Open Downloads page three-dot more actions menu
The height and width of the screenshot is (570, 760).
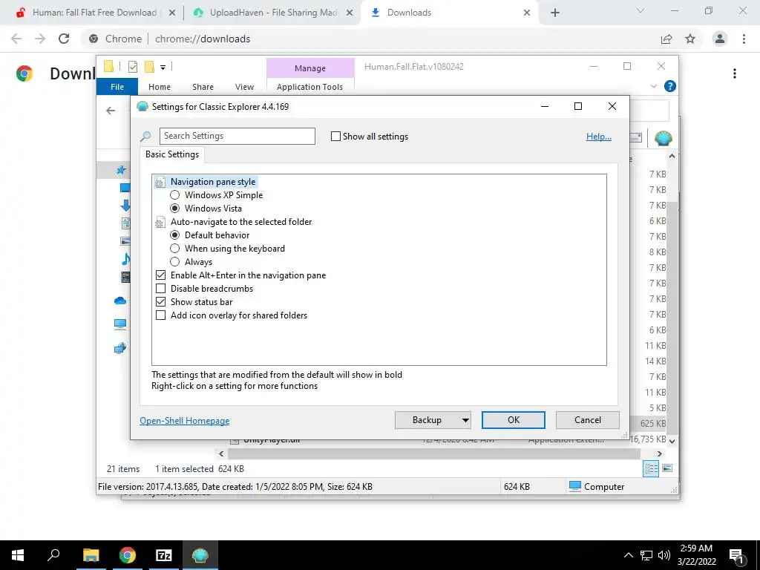[x=735, y=73]
